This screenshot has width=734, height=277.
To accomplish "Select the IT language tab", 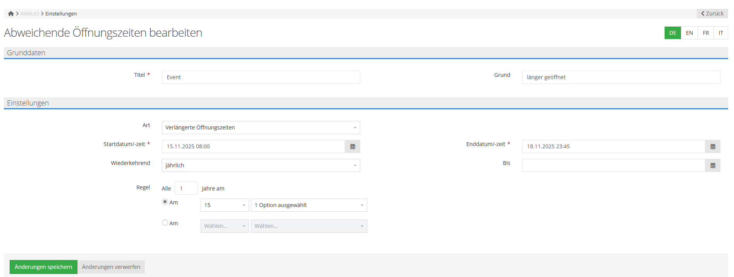I will tap(721, 33).
